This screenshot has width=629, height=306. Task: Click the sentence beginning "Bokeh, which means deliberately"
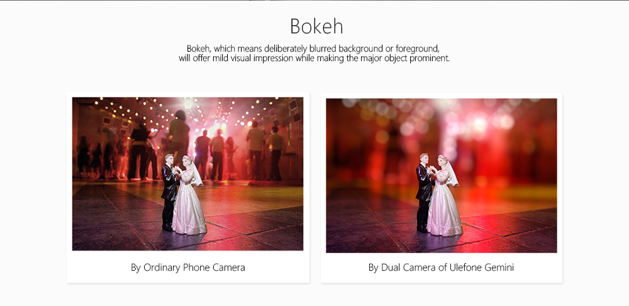click(x=313, y=48)
